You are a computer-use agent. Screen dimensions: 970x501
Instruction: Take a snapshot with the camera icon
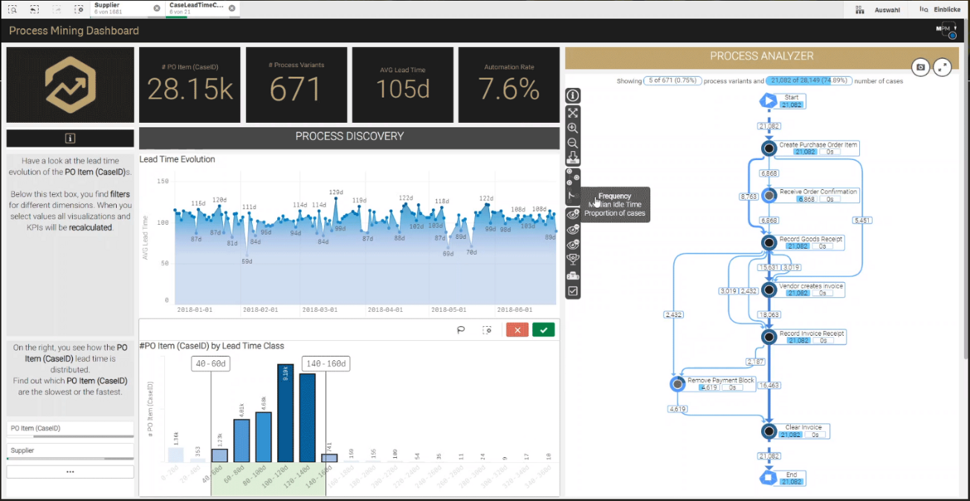point(920,67)
